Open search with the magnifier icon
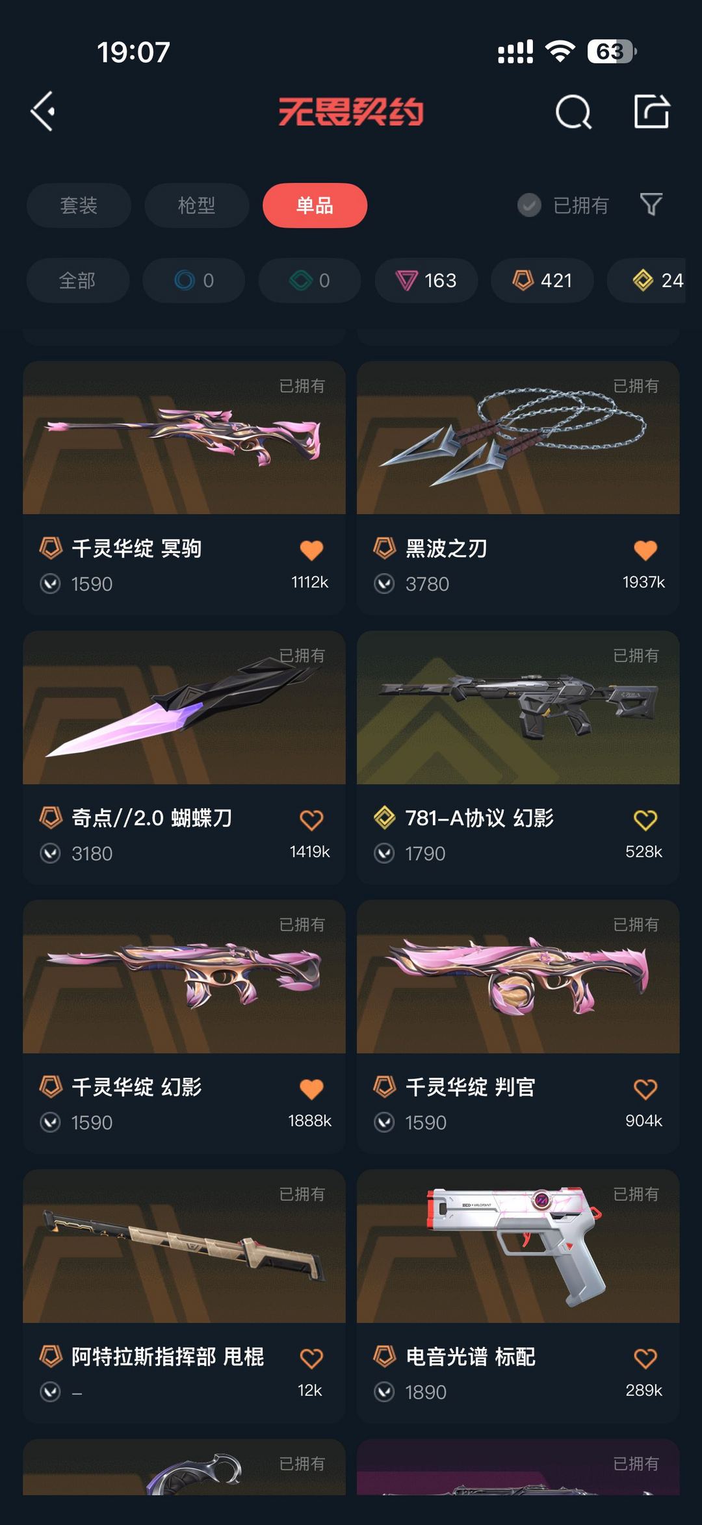Image resolution: width=702 pixels, height=1525 pixels. click(x=574, y=112)
